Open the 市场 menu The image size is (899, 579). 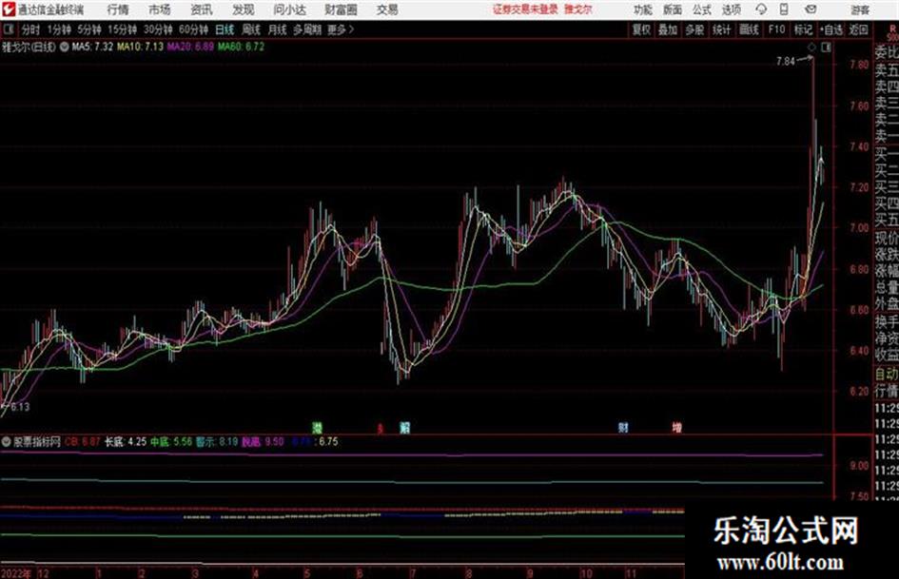click(x=160, y=10)
